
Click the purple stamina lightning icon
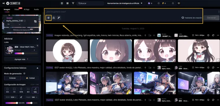(x=149, y=3)
